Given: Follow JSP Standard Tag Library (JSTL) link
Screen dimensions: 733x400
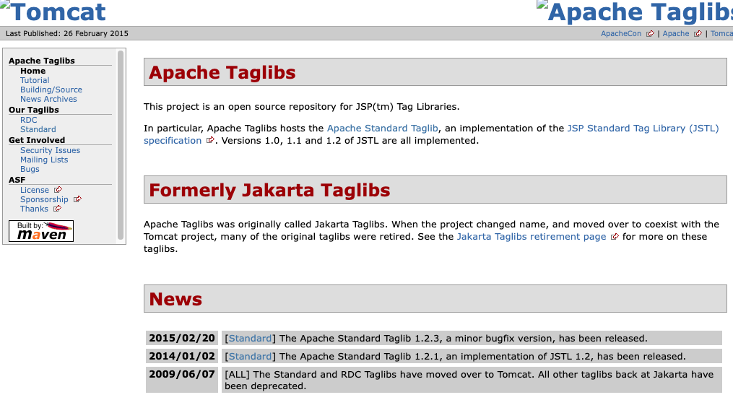Looking at the screenshot, I should click(x=643, y=128).
